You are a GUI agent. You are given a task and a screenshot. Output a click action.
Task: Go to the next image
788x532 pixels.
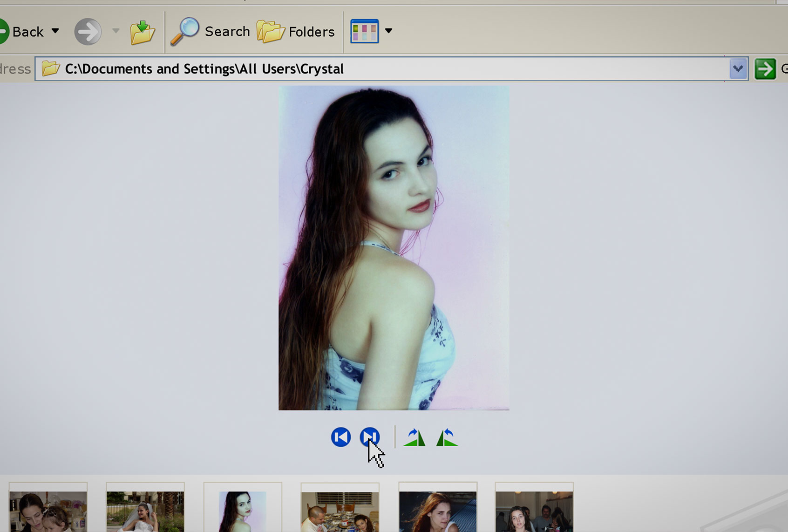pos(370,437)
